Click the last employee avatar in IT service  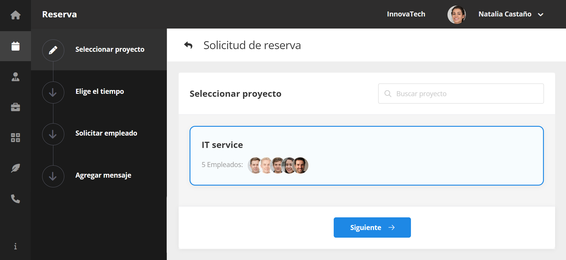pos(301,165)
